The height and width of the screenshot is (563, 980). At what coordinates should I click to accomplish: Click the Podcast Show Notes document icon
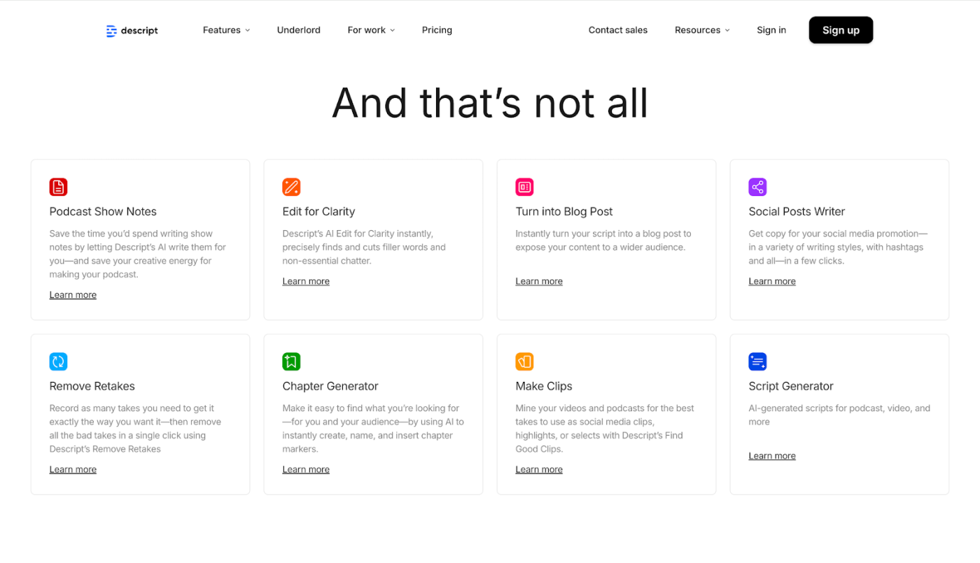(x=58, y=187)
